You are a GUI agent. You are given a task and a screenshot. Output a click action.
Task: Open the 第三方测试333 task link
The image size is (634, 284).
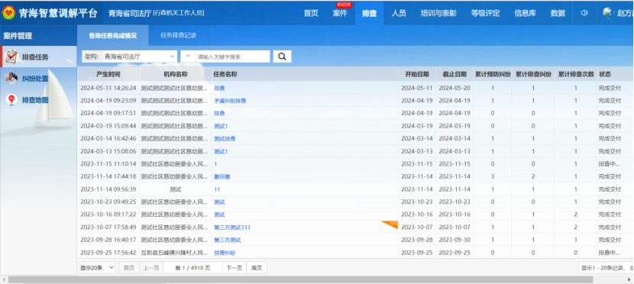tap(232, 227)
